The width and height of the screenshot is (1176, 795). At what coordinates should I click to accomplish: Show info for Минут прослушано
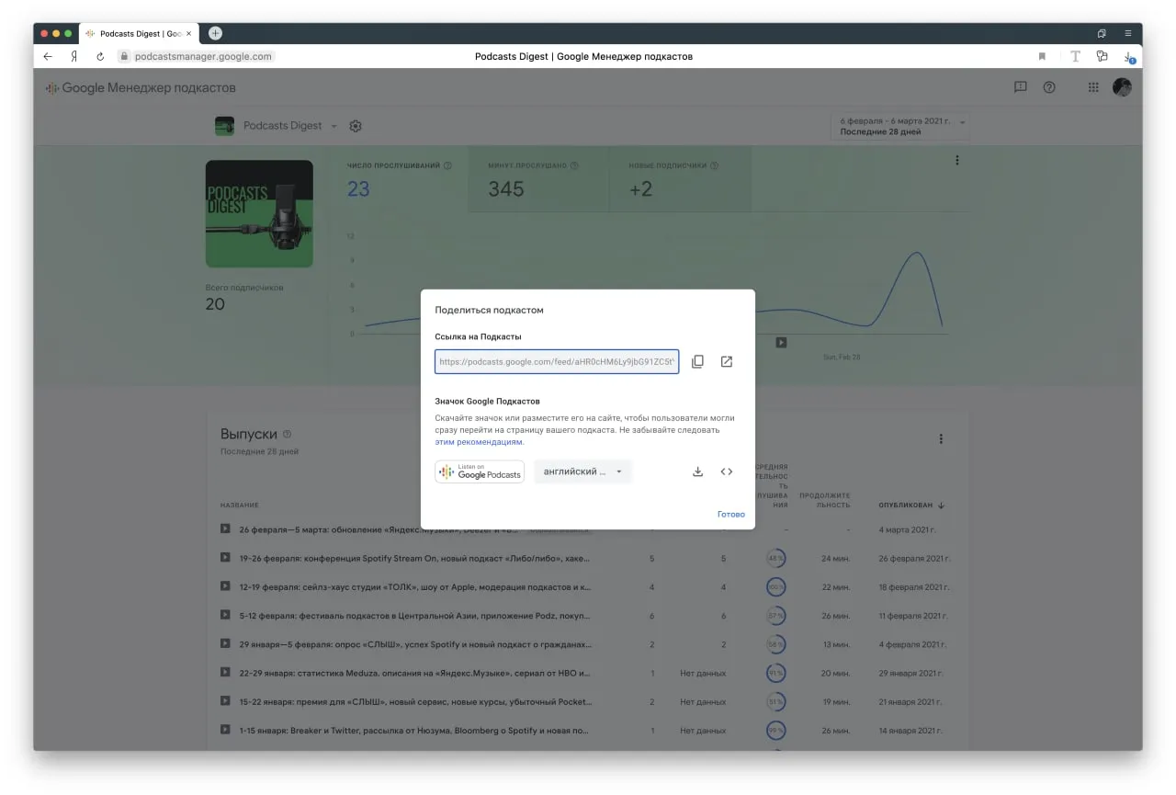[574, 166]
